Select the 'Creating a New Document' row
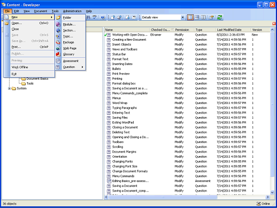This screenshot has height=208, width=277. (187, 39)
